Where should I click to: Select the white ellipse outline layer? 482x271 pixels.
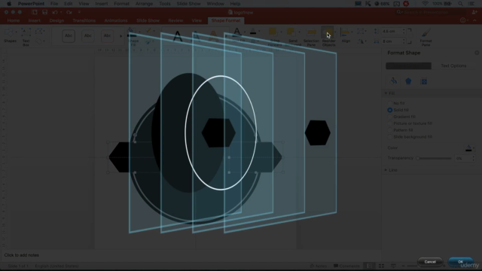point(221,132)
